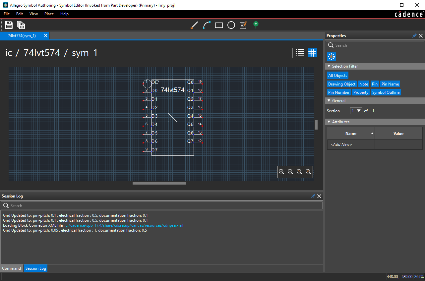Close the Properties panel

click(x=421, y=36)
